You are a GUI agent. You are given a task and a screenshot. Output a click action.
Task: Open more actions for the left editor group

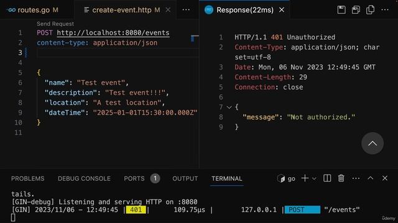186,10
